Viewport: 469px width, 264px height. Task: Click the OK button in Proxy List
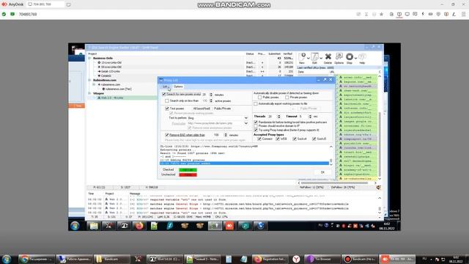(x=322, y=172)
